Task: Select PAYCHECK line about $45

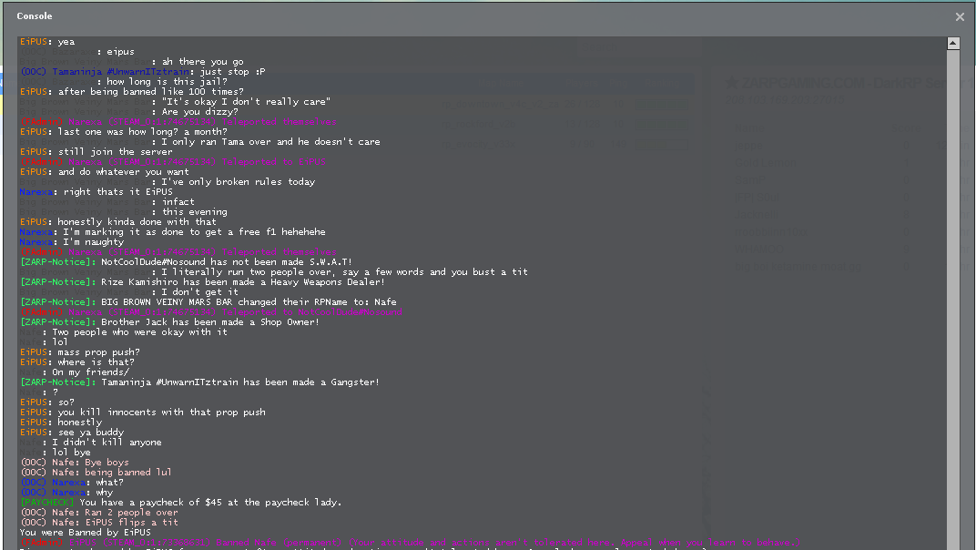Action: coord(181,502)
